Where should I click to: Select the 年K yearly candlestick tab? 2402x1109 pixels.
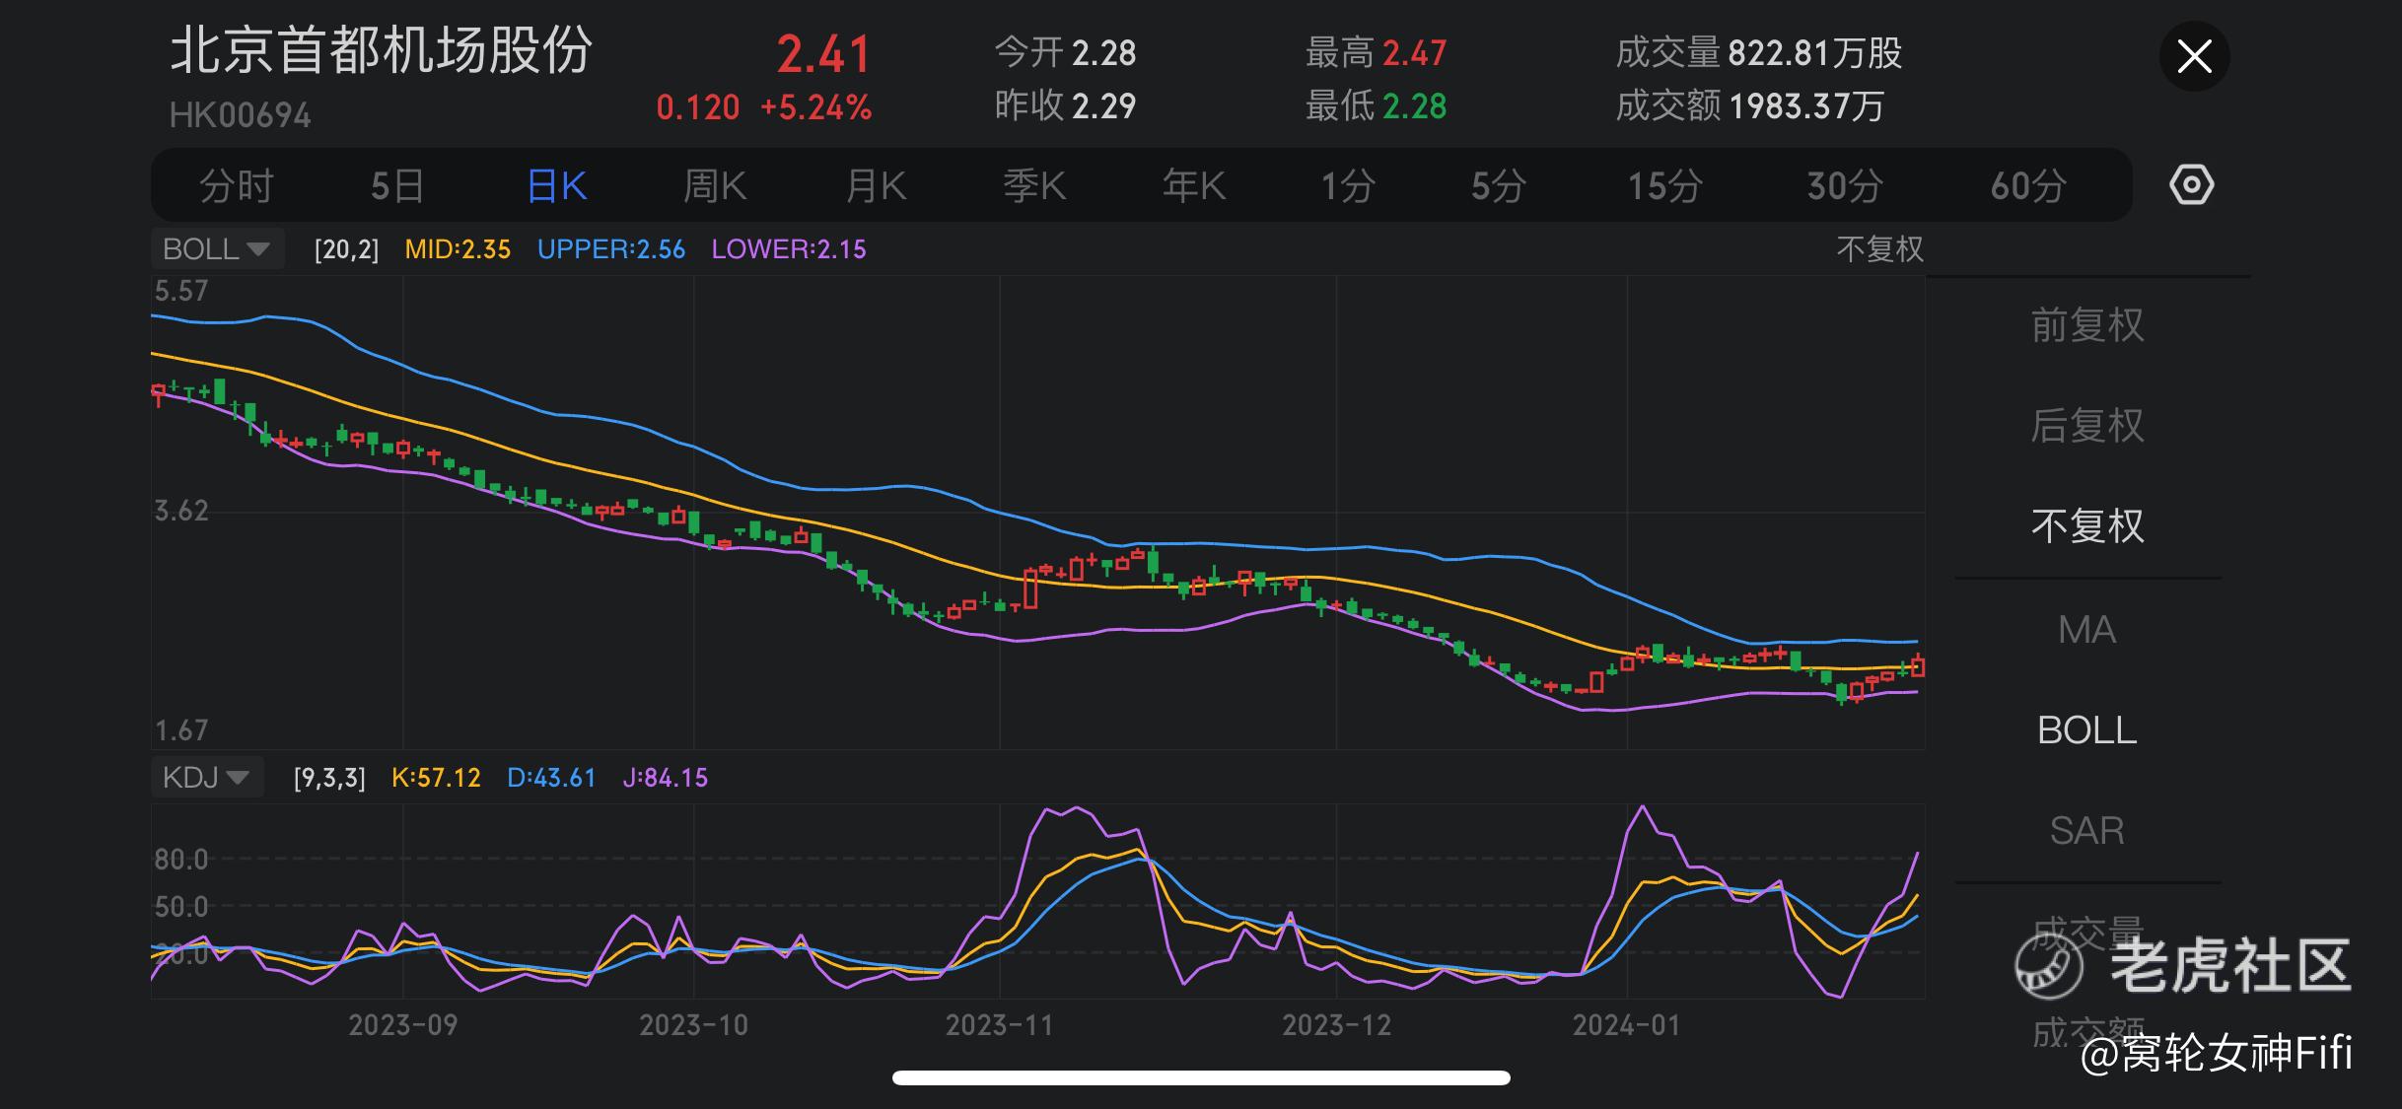point(1193,186)
